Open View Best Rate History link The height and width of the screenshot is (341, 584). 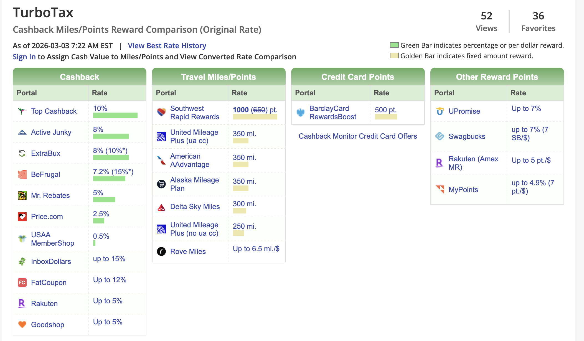click(x=167, y=46)
